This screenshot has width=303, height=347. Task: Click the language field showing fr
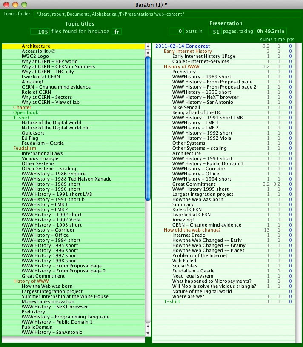point(117,32)
